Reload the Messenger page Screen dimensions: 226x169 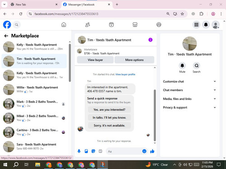(21, 14)
